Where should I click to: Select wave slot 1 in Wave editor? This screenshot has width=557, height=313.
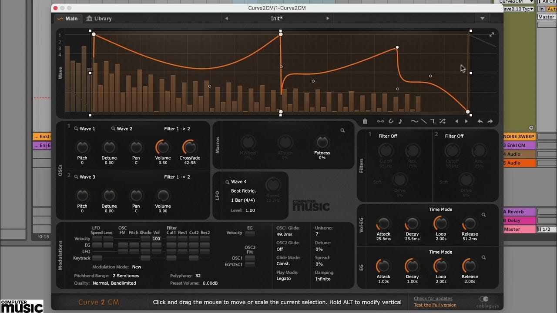60,36
